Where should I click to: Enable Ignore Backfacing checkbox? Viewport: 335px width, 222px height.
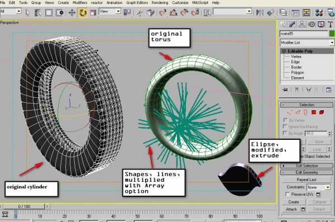pyautogui.click(x=285, y=126)
